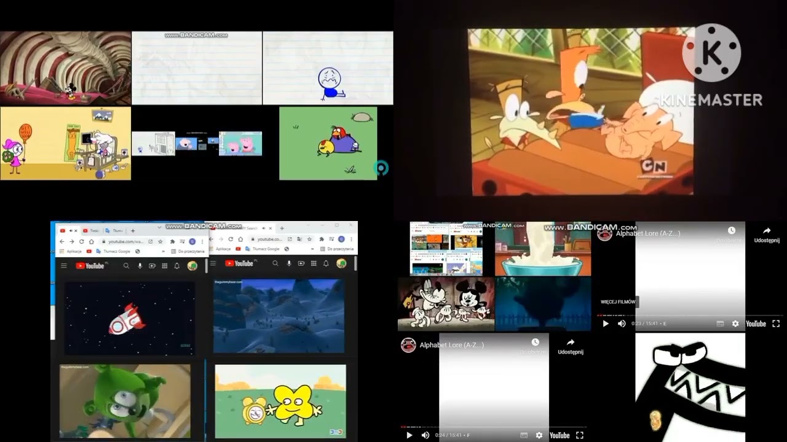This screenshot has width=787, height=442.
Task: Click the YouTube logo in the left window
Action: tap(90, 266)
